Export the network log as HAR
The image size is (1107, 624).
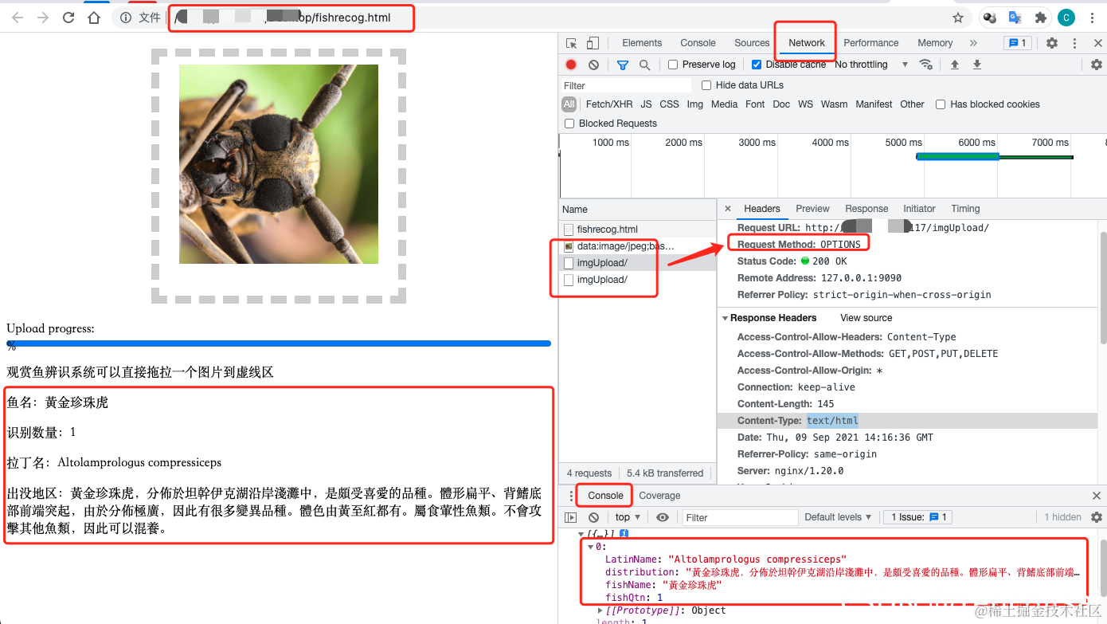click(976, 65)
